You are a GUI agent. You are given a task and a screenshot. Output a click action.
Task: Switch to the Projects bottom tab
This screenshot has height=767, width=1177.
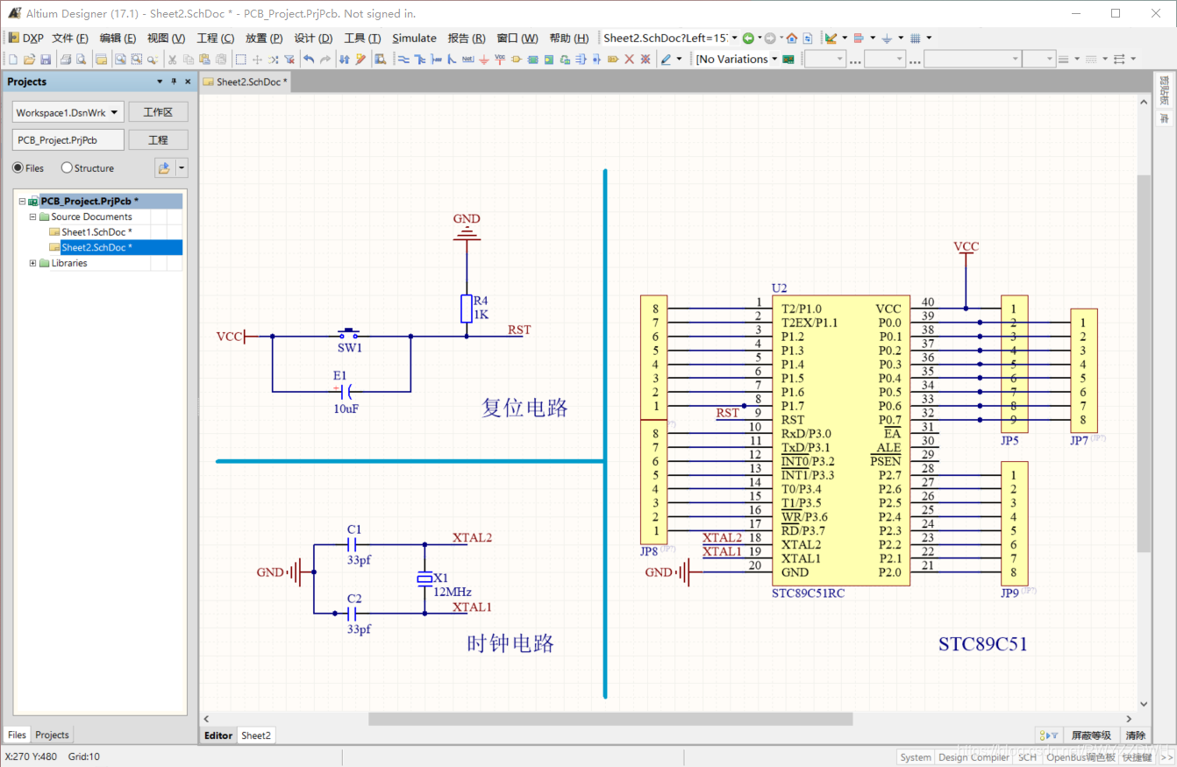[x=52, y=735]
